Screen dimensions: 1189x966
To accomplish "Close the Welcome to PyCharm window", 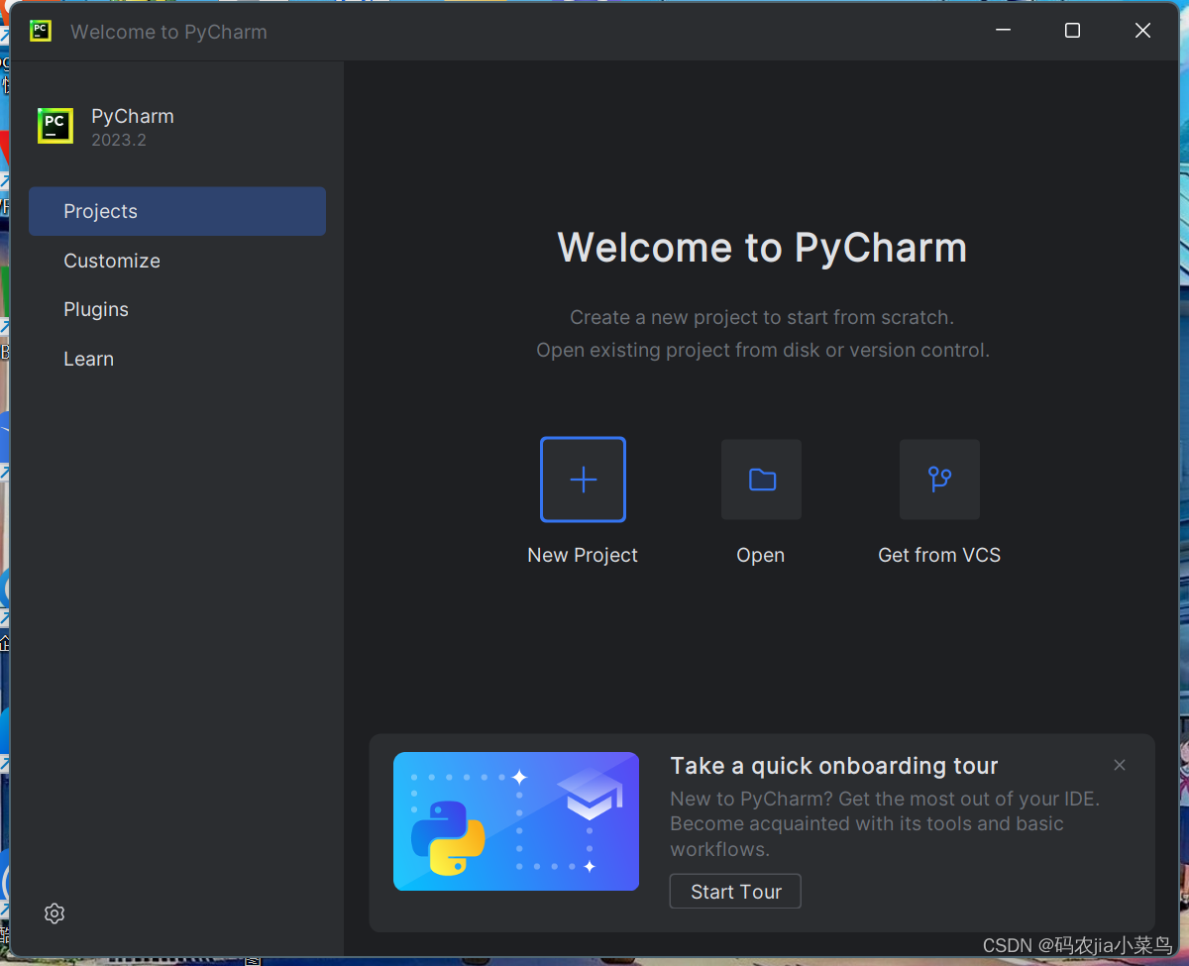I will pyautogui.click(x=1142, y=31).
